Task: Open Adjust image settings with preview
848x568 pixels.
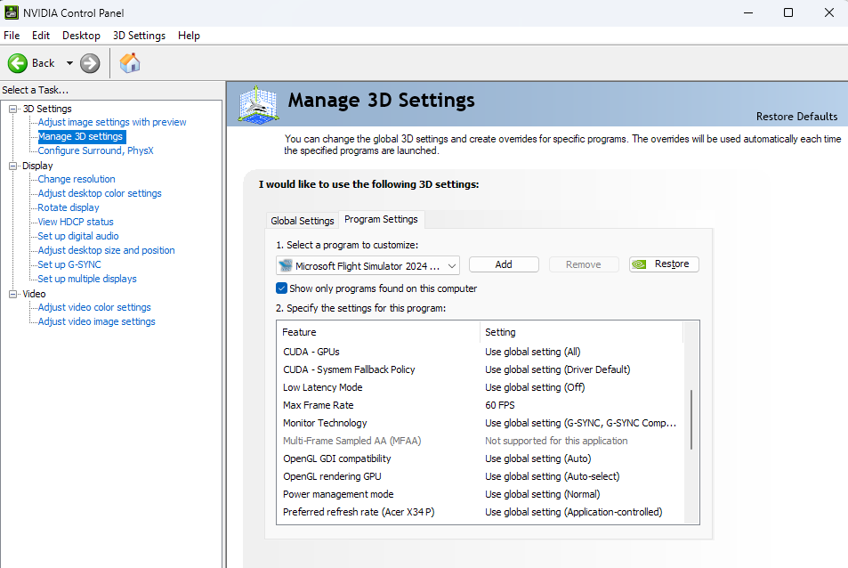Action: pyautogui.click(x=112, y=122)
